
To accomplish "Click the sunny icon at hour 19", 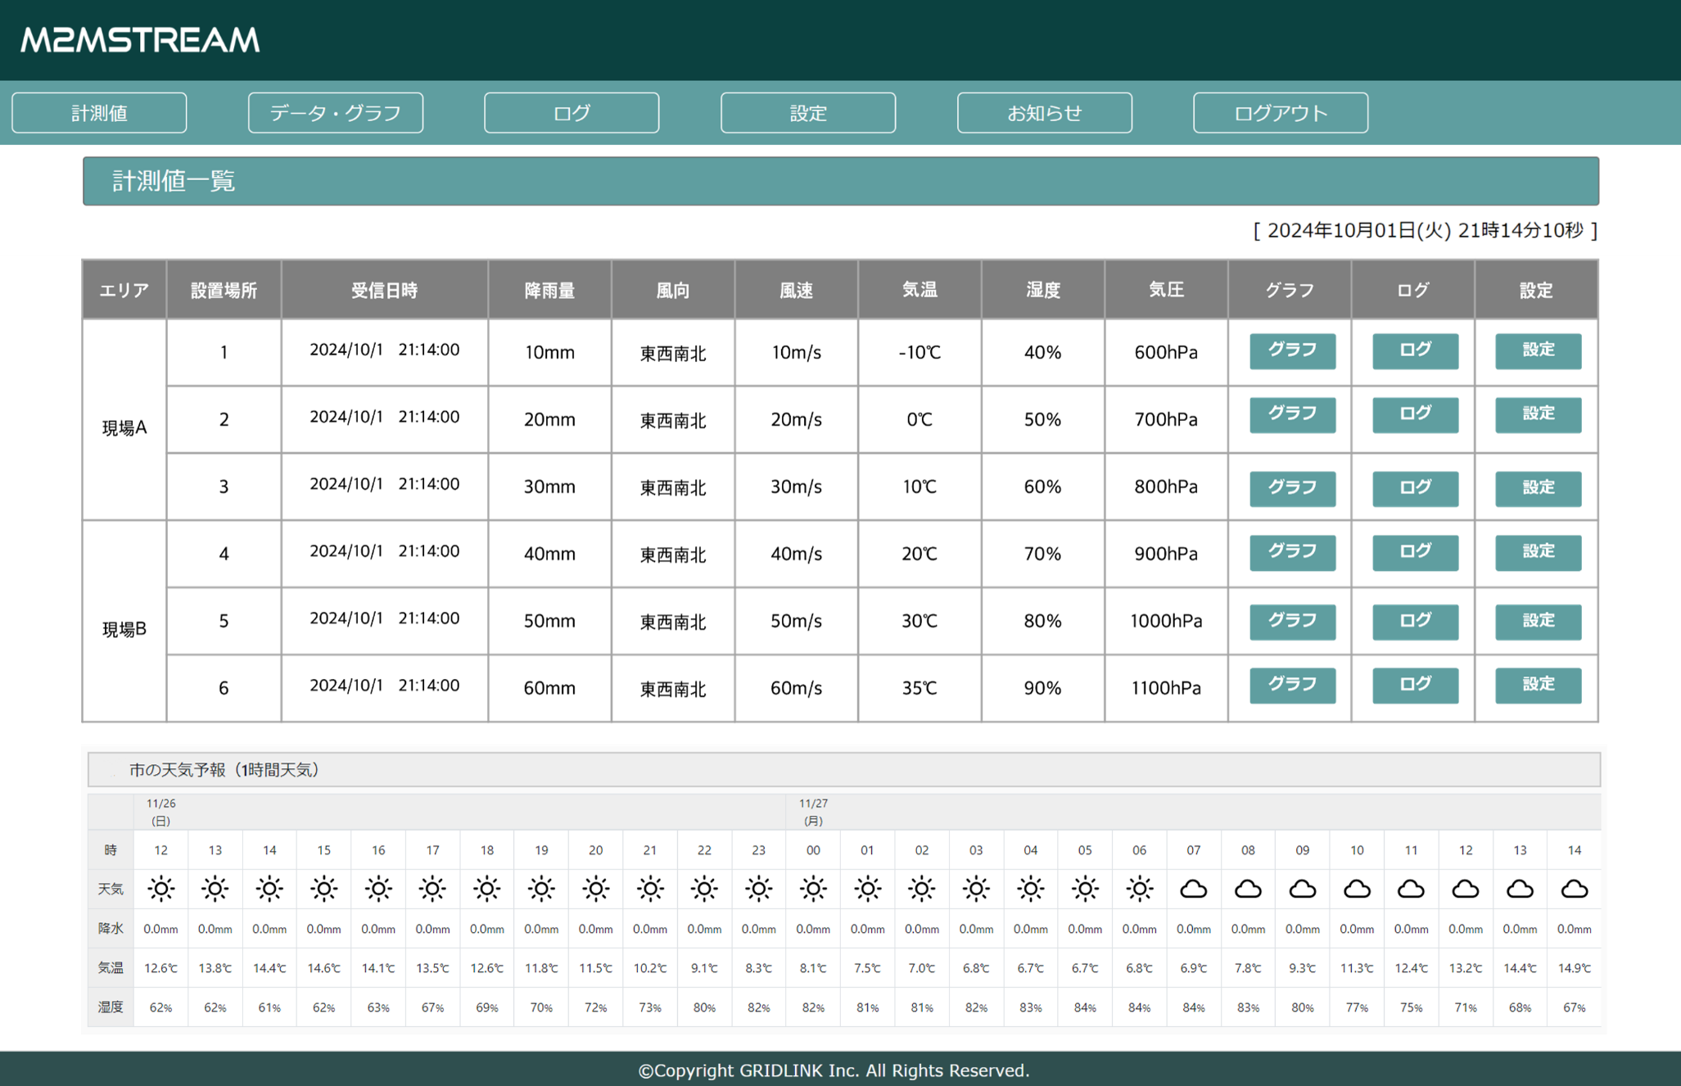I will click(541, 889).
